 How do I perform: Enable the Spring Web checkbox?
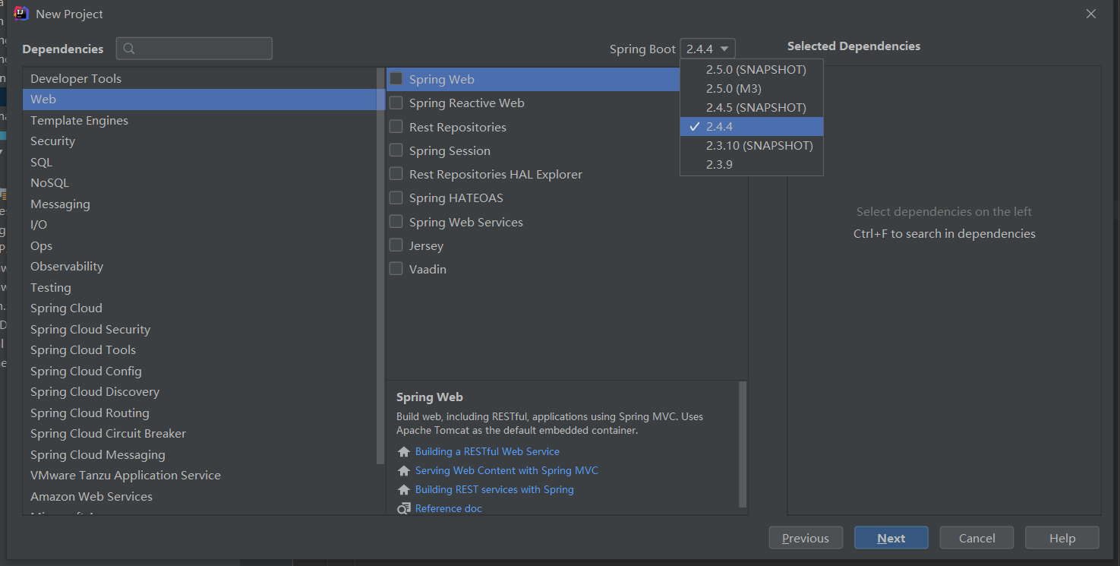[396, 78]
